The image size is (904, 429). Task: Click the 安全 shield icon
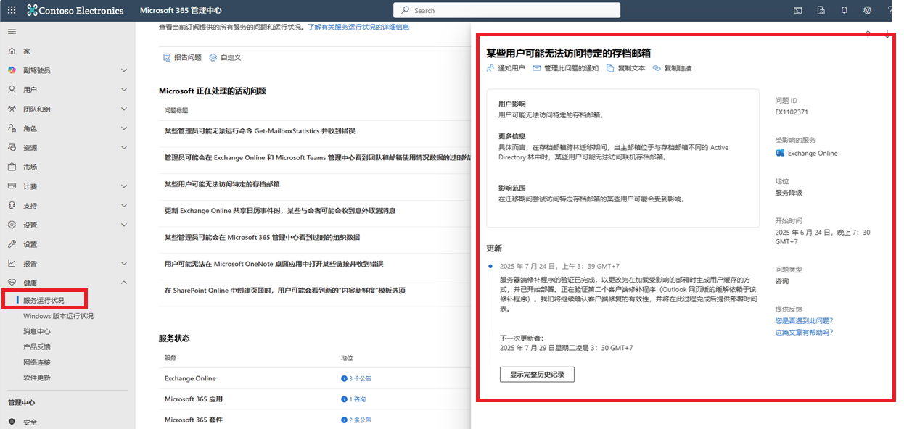pyautogui.click(x=12, y=422)
